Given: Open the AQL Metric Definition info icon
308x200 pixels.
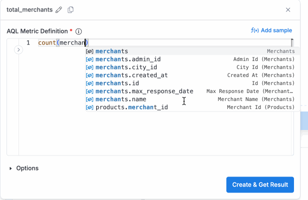Looking at the screenshot, I should (x=79, y=31).
